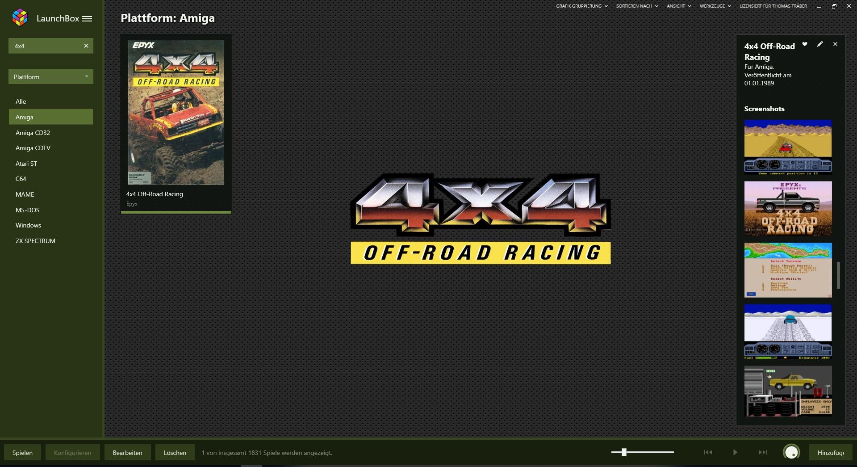Select the Amiga platform
The height and width of the screenshot is (467, 857).
click(x=51, y=117)
